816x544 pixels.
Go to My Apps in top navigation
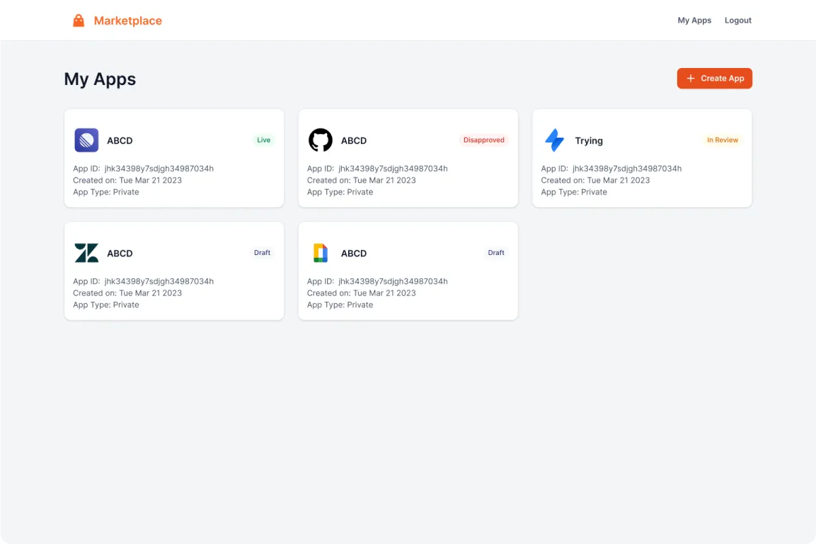(694, 21)
